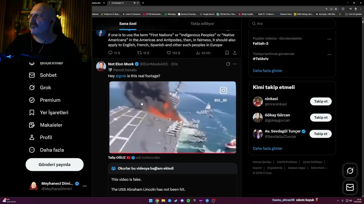Like the post with 155 B likes

click(x=169, y=53)
